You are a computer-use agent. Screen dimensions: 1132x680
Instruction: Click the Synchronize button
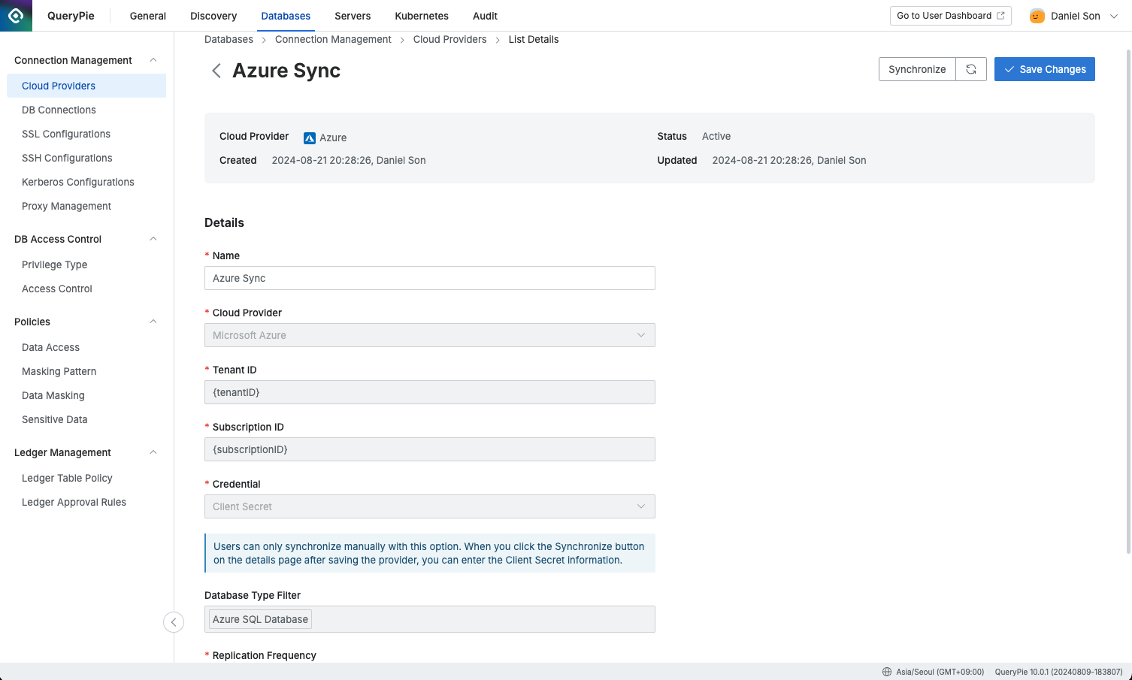click(x=917, y=69)
